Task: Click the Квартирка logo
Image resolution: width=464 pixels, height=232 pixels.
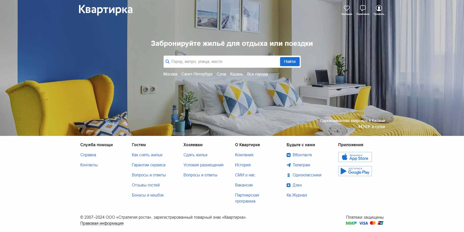Action: (105, 10)
